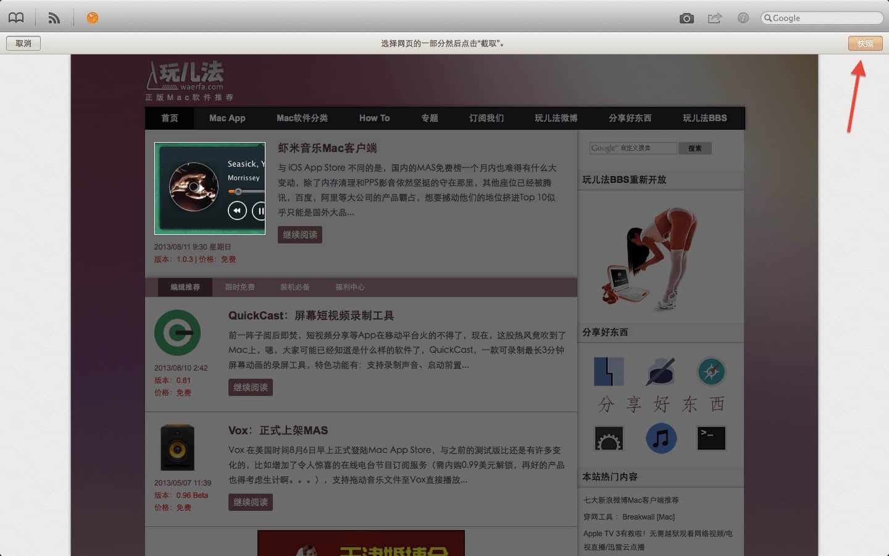Click the pen-and-disc app icon in sidebar
The image size is (889, 556).
click(x=661, y=371)
